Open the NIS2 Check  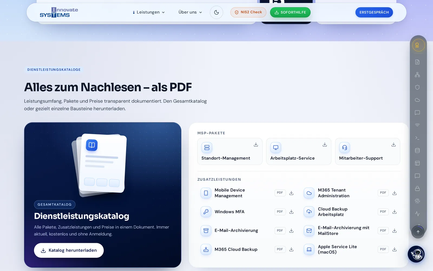(x=248, y=12)
